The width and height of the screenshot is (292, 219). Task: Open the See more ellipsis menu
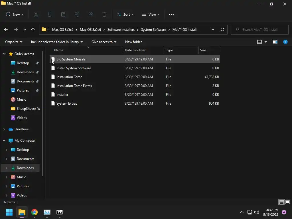[x=171, y=14]
